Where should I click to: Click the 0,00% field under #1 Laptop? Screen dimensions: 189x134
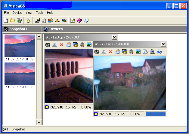coord(87,107)
